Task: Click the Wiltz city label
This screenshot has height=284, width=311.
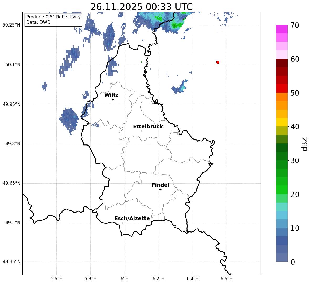Action: coord(111,95)
